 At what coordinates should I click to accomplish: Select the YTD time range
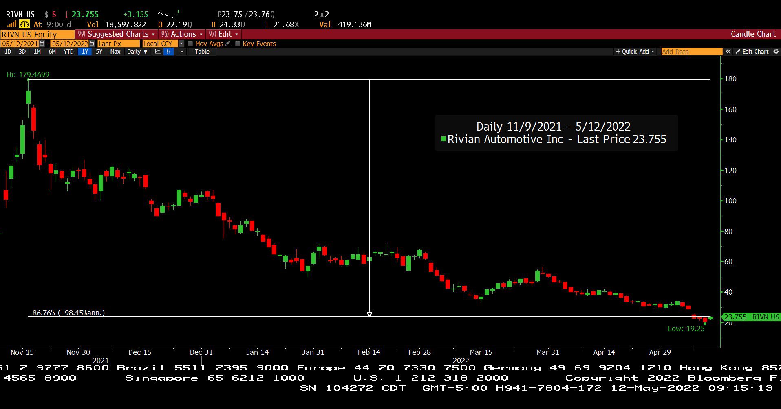click(x=68, y=52)
